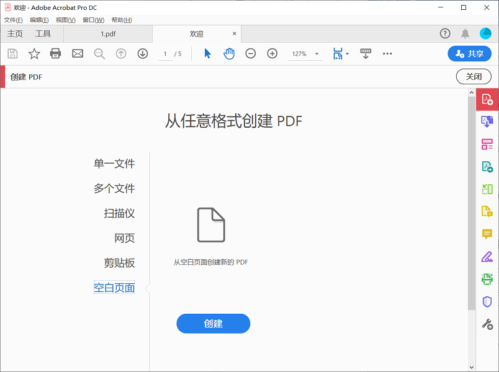Open Fill & Sign sidebar tool

pyautogui.click(x=487, y=257)
